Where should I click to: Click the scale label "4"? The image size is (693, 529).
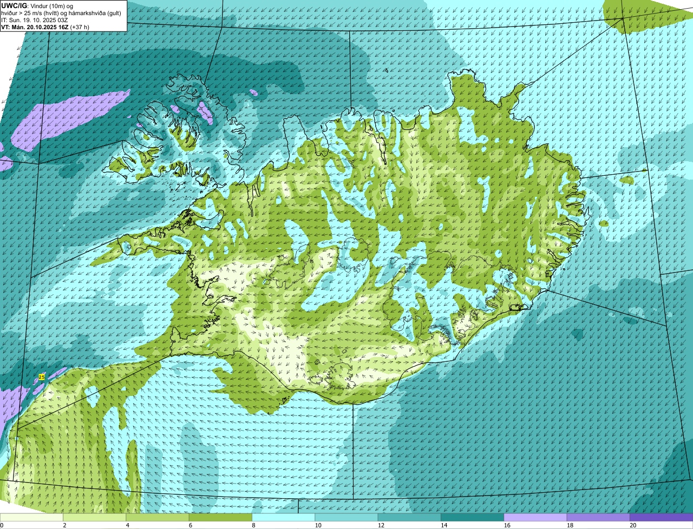pos(127,525)
